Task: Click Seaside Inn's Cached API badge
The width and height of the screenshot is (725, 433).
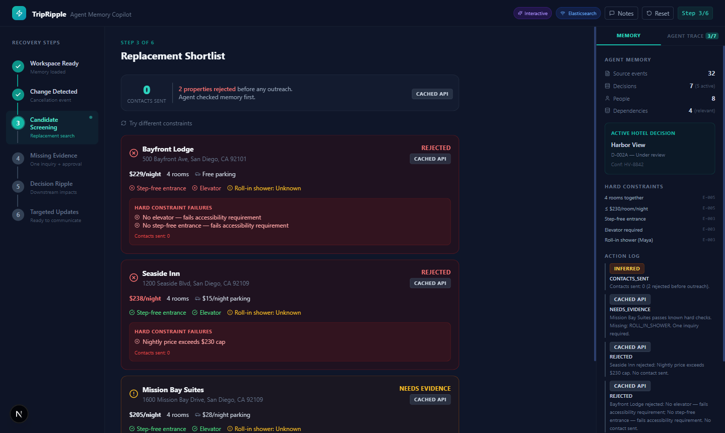Action: click(430, 283)
